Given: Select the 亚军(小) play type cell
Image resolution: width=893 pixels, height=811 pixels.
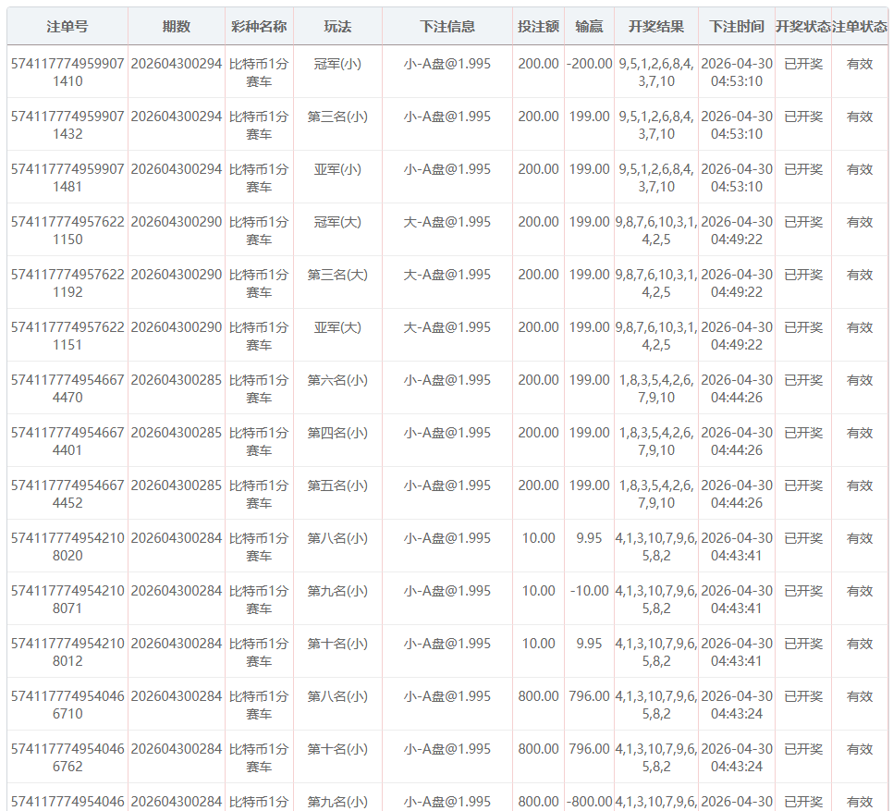Looking at the screenshot, I should pyautogui.click(x=337, y=169).
